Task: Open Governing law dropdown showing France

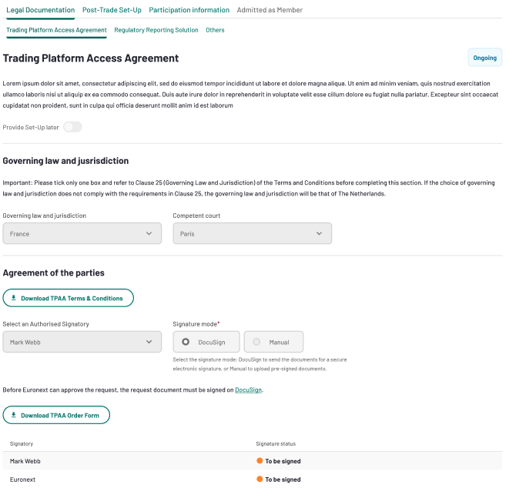Action: tap(82, 233)
